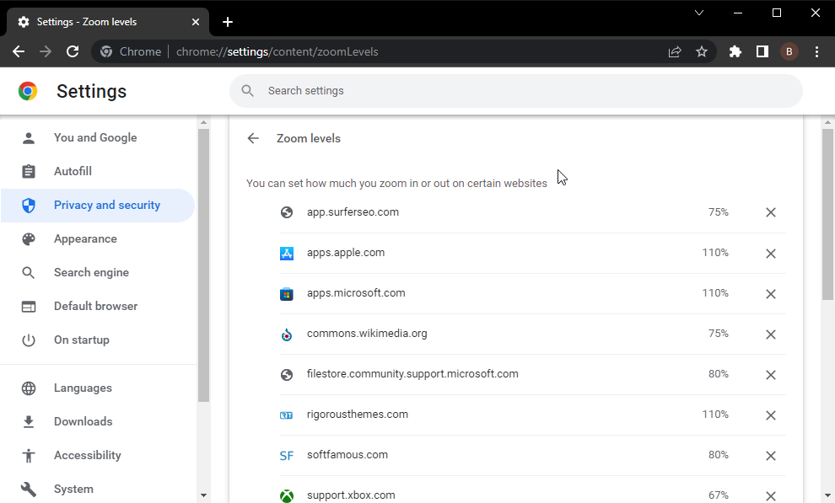Open the Chrome three-dot menu
Screen dimensions: 835x503
[x=816, y=51]
